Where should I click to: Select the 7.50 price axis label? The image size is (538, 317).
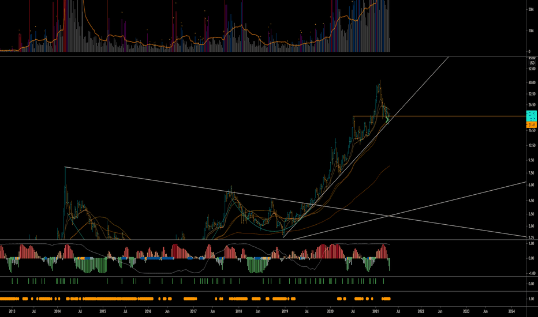[532, 173]
